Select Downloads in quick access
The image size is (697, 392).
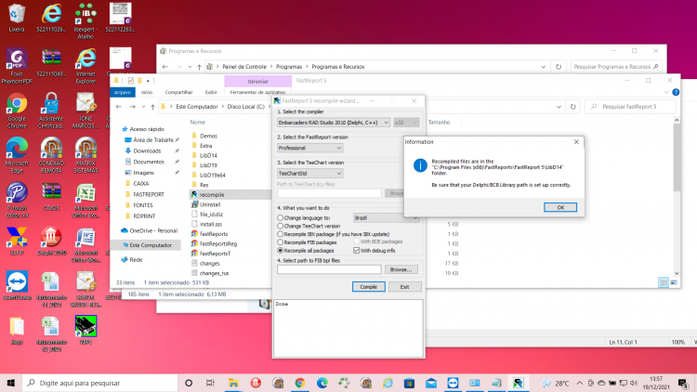tap(147, 150)
